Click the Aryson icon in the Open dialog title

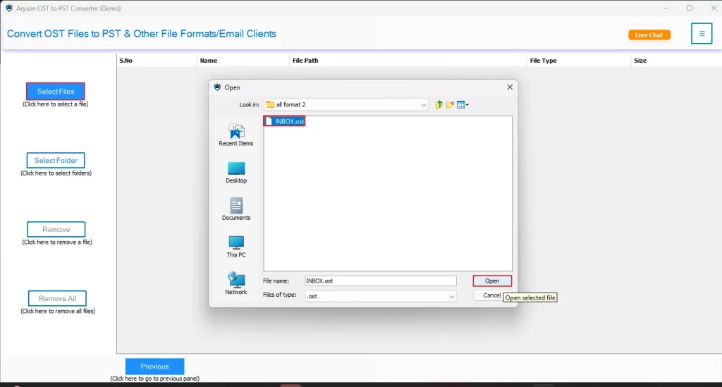tap(217, 87)
